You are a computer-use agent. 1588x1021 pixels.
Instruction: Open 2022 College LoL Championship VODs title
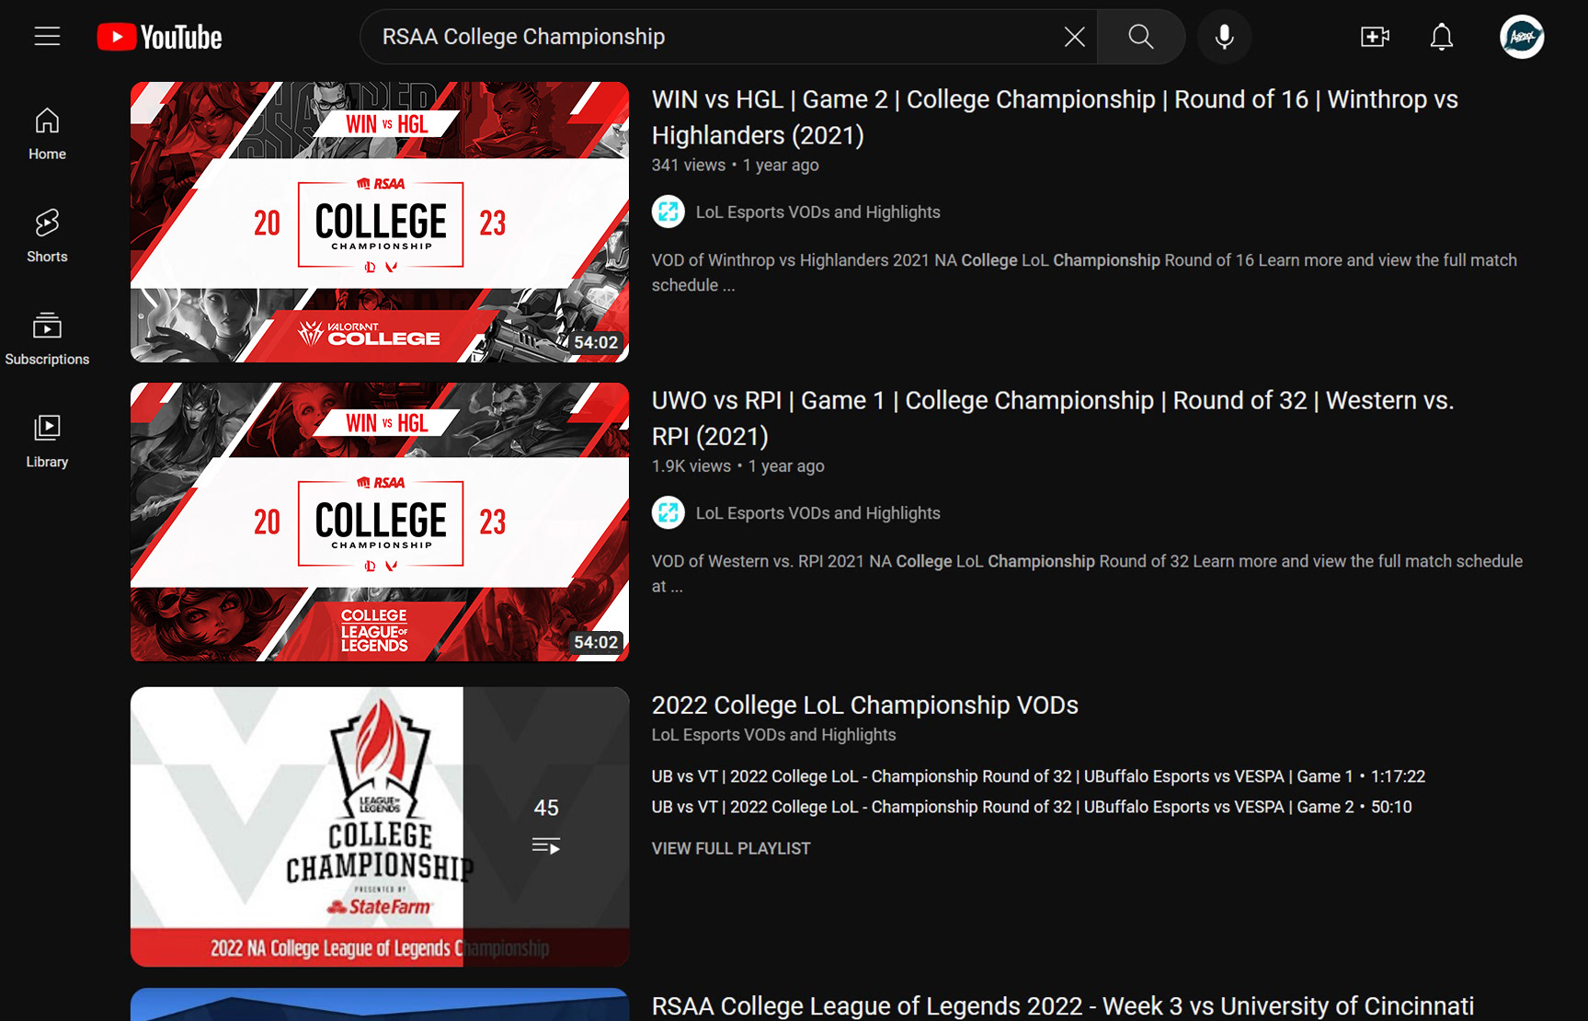865,706
